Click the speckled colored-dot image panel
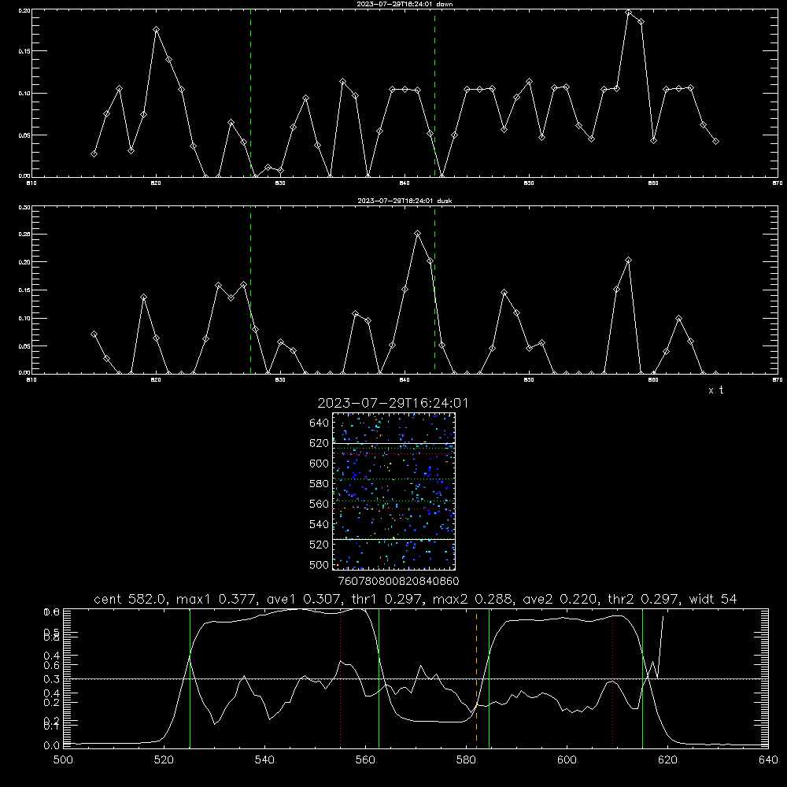Viewport: 787px width, 787px height. [393, 491]
